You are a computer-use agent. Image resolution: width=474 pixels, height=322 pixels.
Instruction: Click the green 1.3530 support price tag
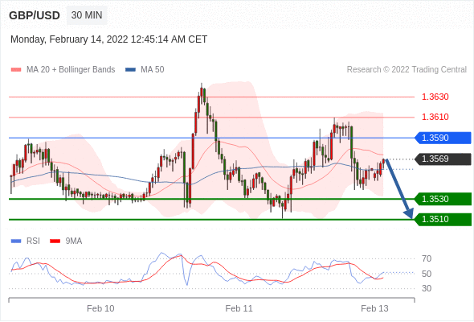coord(443,199)
